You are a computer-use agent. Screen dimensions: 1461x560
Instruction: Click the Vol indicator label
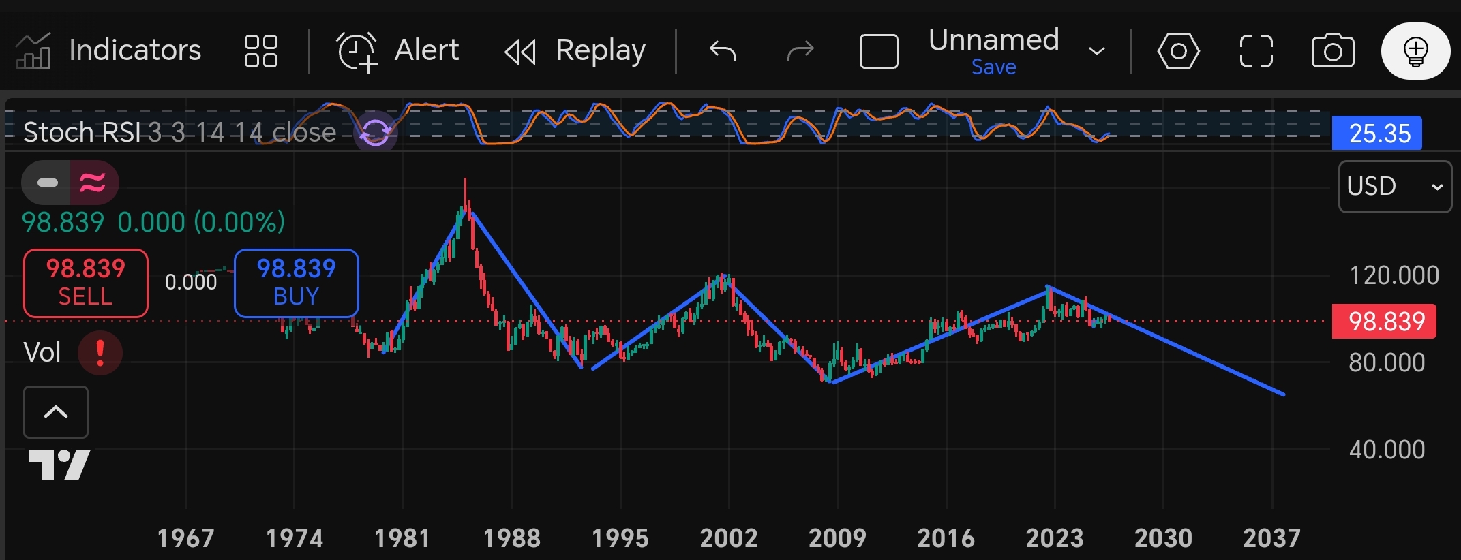pos(42,352)
